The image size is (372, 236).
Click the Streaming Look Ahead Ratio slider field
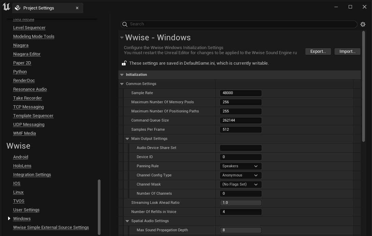[x=241, y=203]
